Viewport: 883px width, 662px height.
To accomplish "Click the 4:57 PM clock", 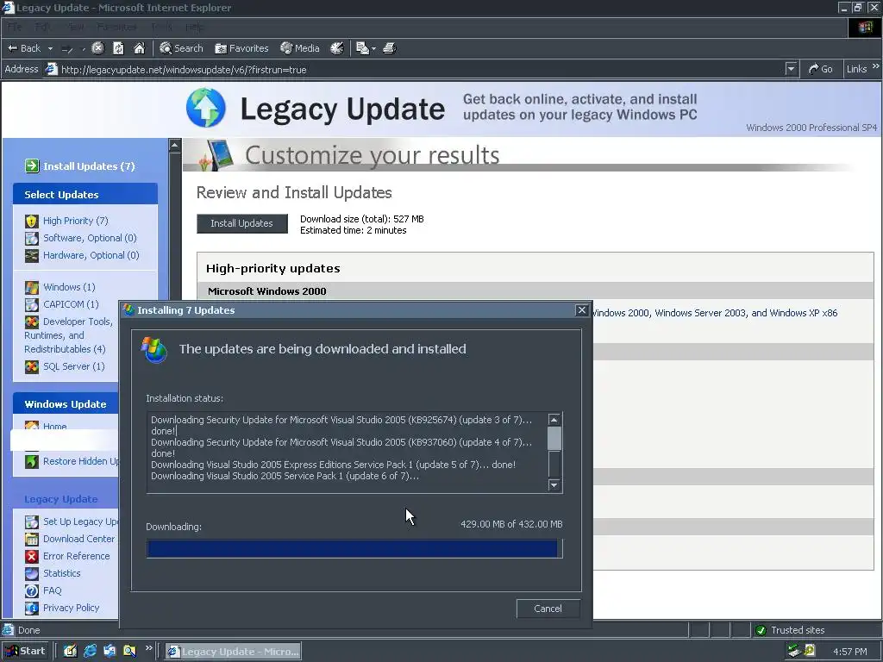I will click(850, 652).
